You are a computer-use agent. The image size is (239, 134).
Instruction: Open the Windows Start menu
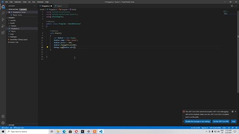point(3,131)
